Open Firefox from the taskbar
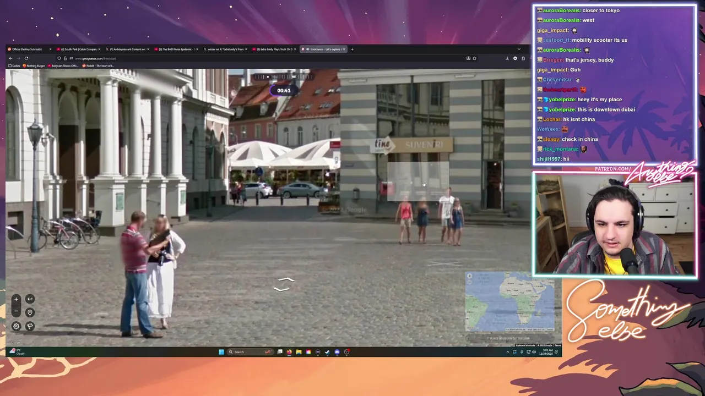This screenshot has width=705, height=396. click(x=289, y=352)
